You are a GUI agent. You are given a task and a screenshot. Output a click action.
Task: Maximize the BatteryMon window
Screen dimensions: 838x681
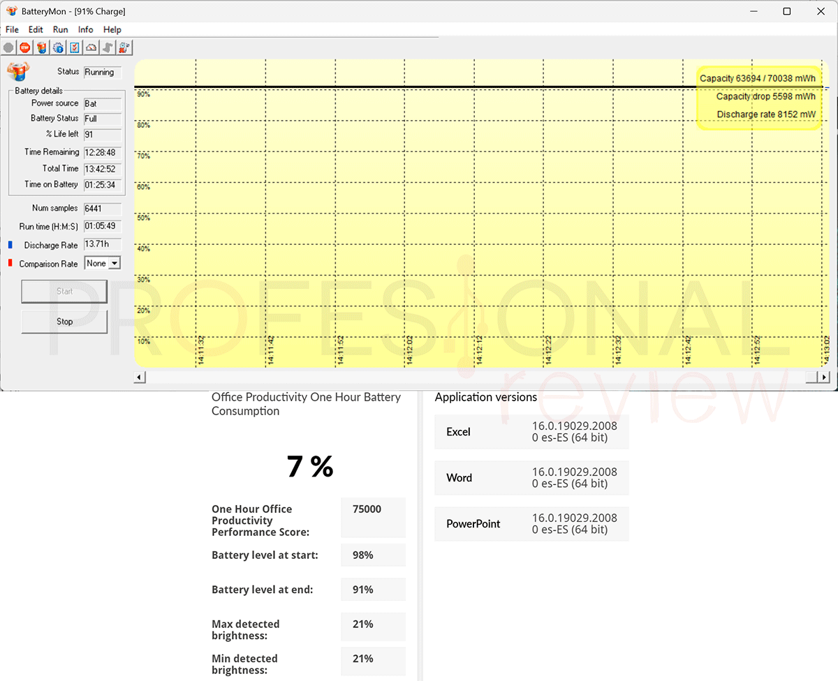(x=787, y=11)
